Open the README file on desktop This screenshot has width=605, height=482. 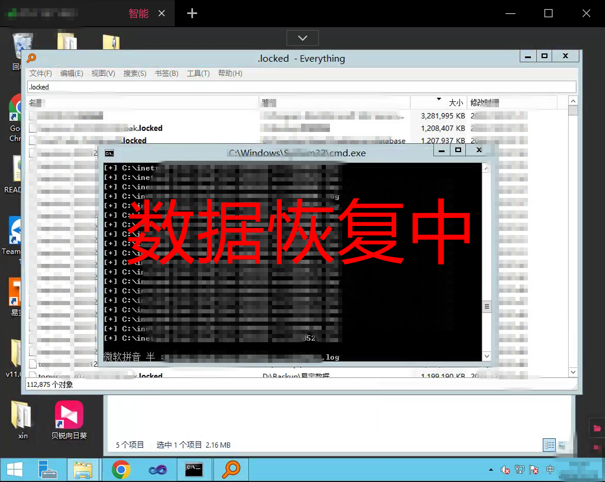coord(15,173)
